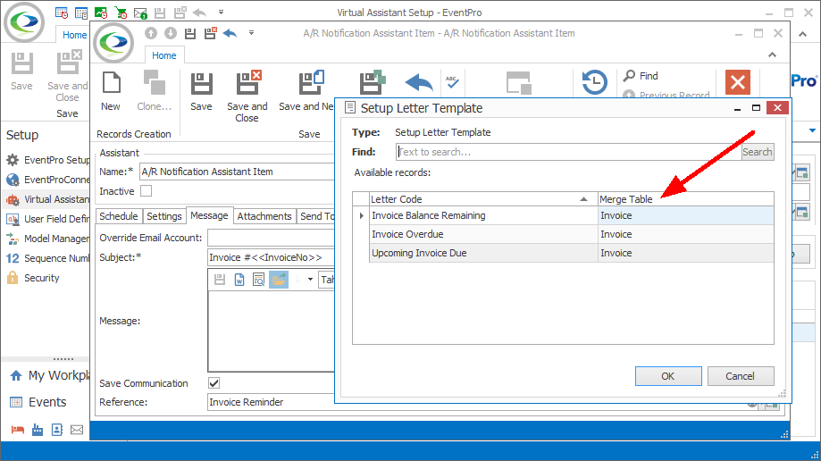Open contacts card icon in bottom navigation
821x461 pixels.
coord(57,430)
